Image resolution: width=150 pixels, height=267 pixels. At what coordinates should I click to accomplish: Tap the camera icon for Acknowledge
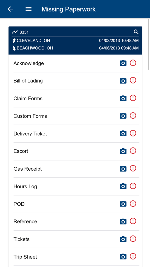pos(123,63)
